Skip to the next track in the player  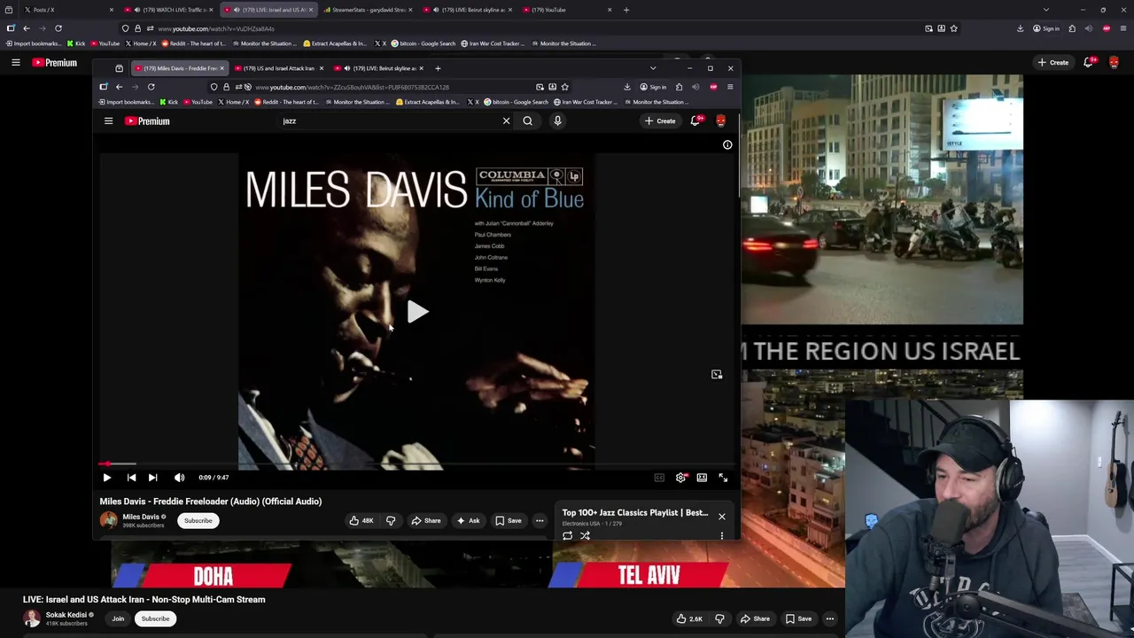pos(152,478)
